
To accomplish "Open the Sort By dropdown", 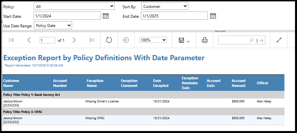I will tap(164, 6).
